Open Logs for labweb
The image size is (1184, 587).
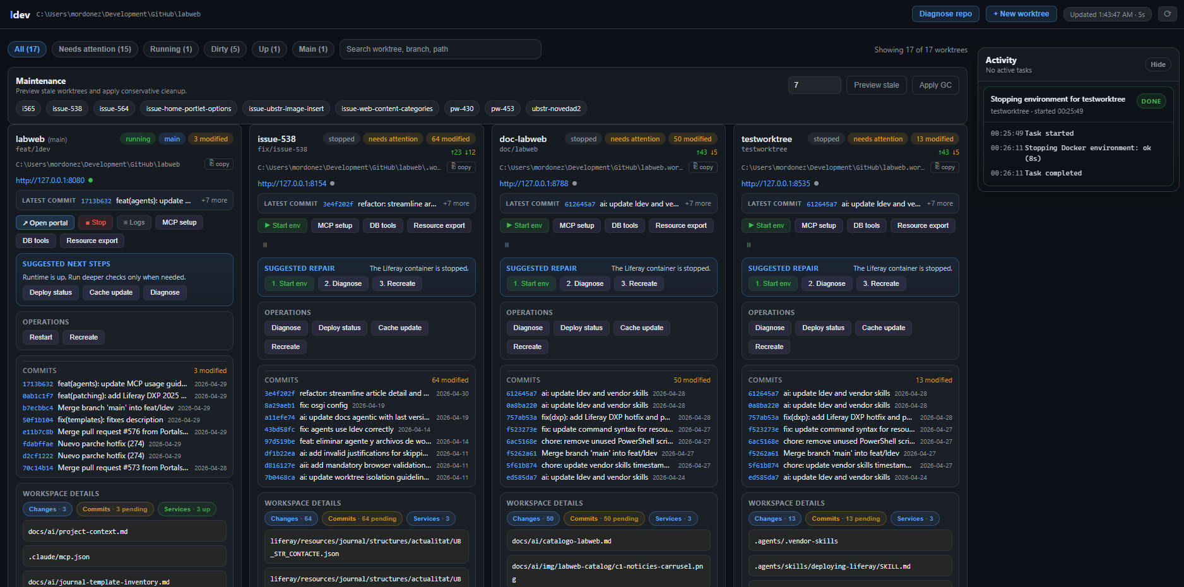click(134, 222)
